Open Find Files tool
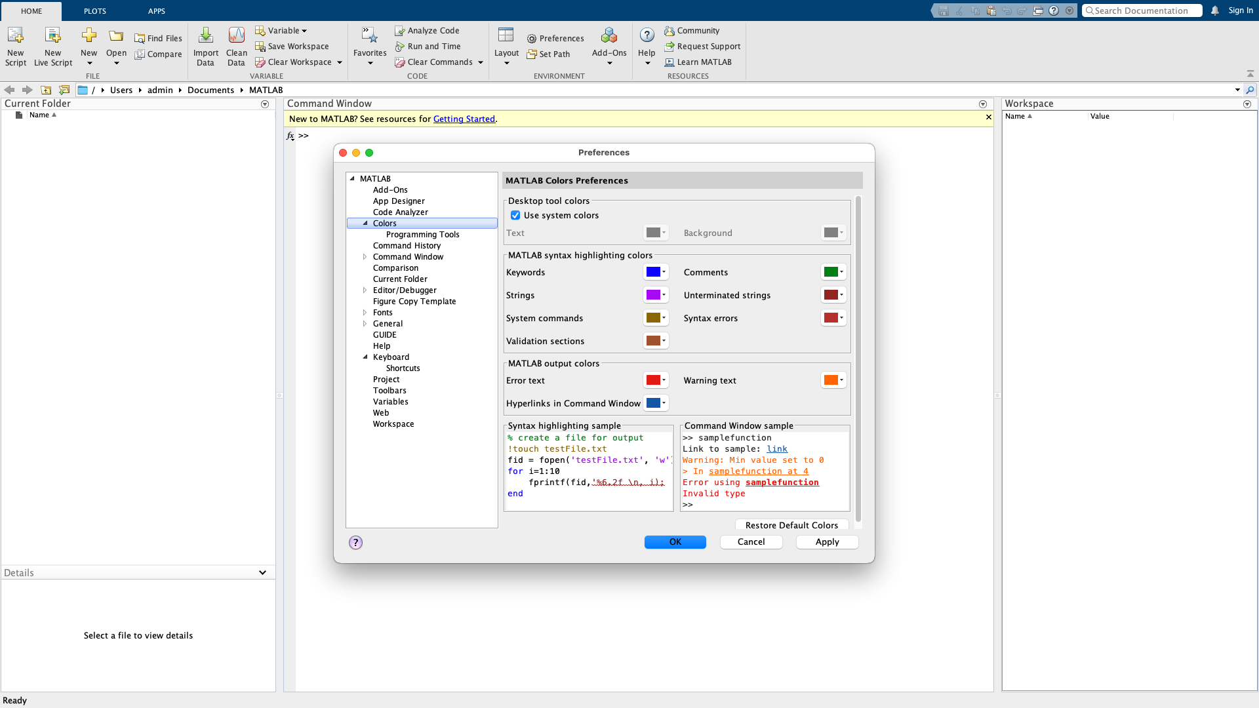Screen dimensions: 1259x708 (x=158, y=39)
